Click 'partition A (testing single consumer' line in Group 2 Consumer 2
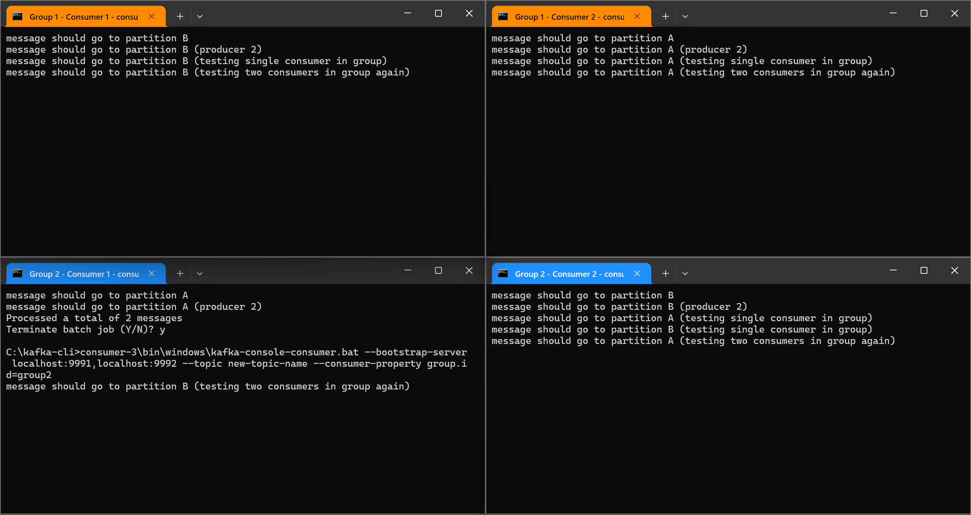 pos(682,318)
